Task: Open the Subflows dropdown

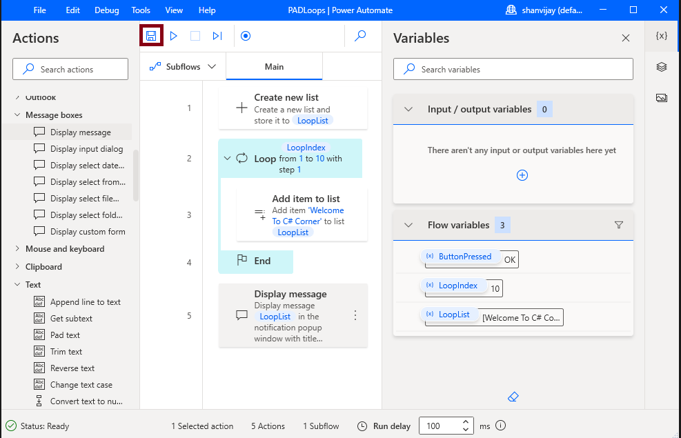Action: 183,66
